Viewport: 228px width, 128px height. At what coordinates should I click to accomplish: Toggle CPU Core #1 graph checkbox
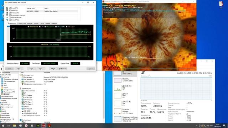pos(45,27)
